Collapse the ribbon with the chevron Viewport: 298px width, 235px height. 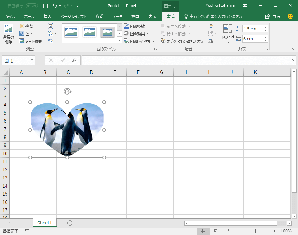click(293, 49)
